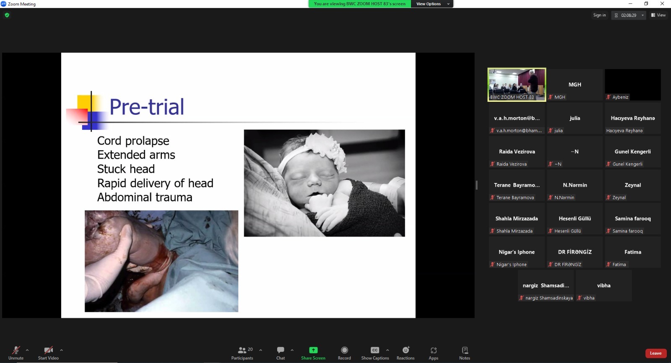
Task: Select the BWC ZOOM HOST 83 video thumbnail
Action: tap(517, 85)
